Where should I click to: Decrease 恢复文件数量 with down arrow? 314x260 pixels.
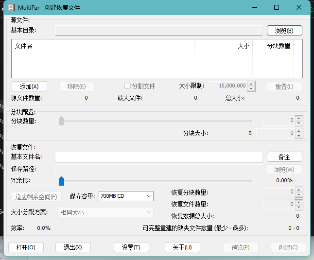coord(299,208)
